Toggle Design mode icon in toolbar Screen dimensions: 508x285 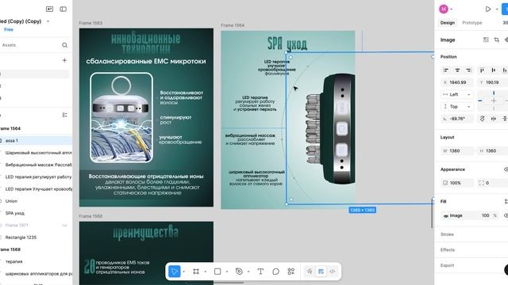321,272
